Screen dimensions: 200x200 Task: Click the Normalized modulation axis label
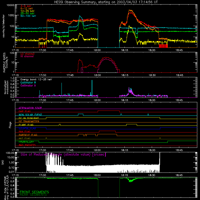[x=6, y=87]
